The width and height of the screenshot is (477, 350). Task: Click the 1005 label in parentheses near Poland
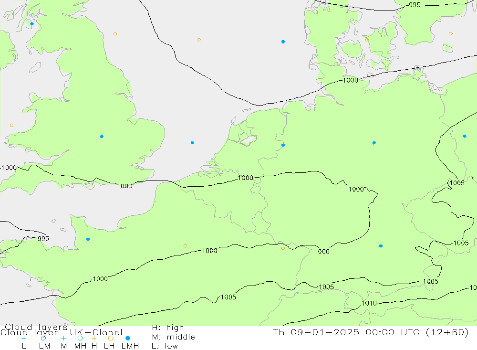point(456,183)
